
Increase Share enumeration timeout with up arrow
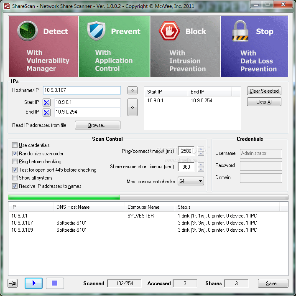(x=201, y=164)
